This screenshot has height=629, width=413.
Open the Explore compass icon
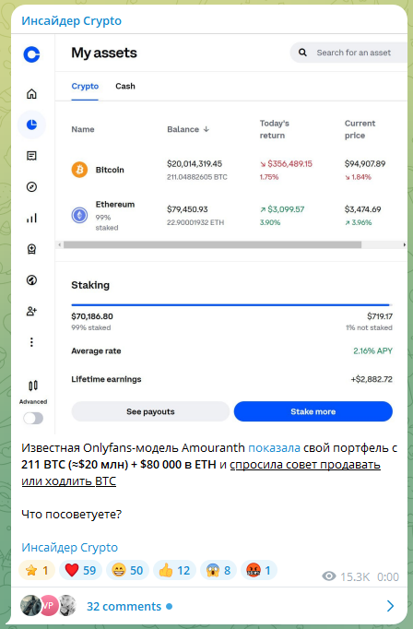[x=31, y=187]
